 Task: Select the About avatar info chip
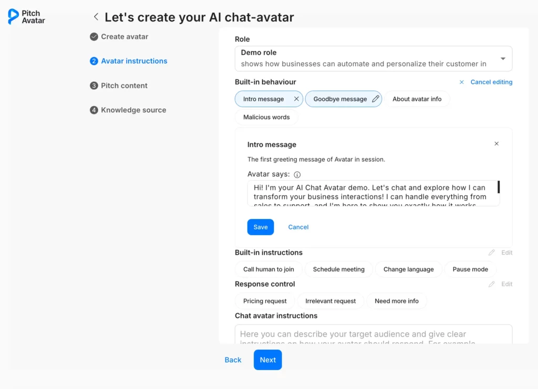[417, 99]
